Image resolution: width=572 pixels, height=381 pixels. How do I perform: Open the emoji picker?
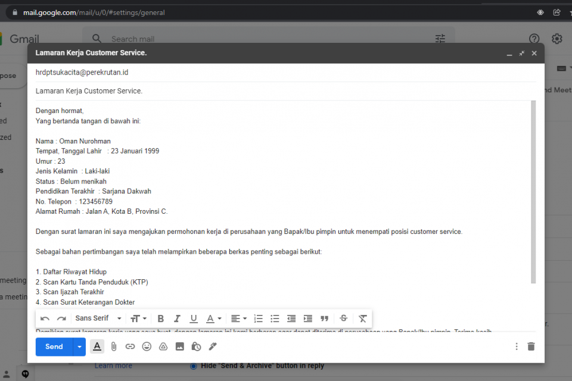(x=147, y=346)
